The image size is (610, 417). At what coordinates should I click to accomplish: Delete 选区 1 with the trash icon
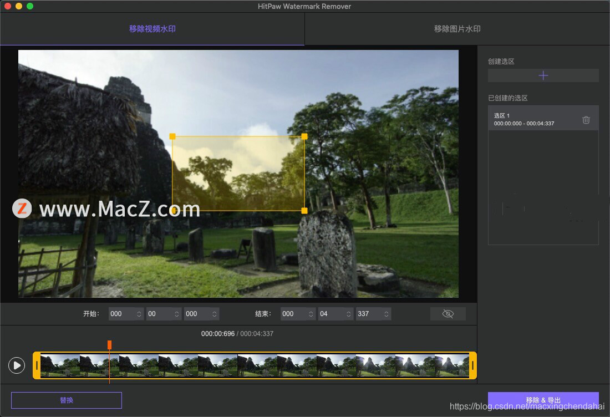point(586,120)
